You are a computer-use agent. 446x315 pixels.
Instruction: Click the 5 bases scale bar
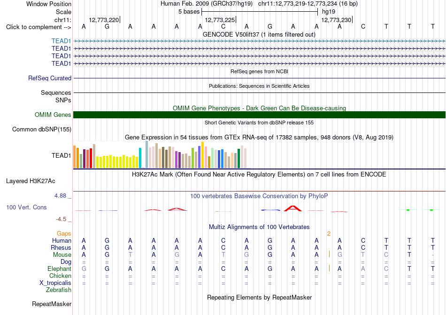[260, 12]
